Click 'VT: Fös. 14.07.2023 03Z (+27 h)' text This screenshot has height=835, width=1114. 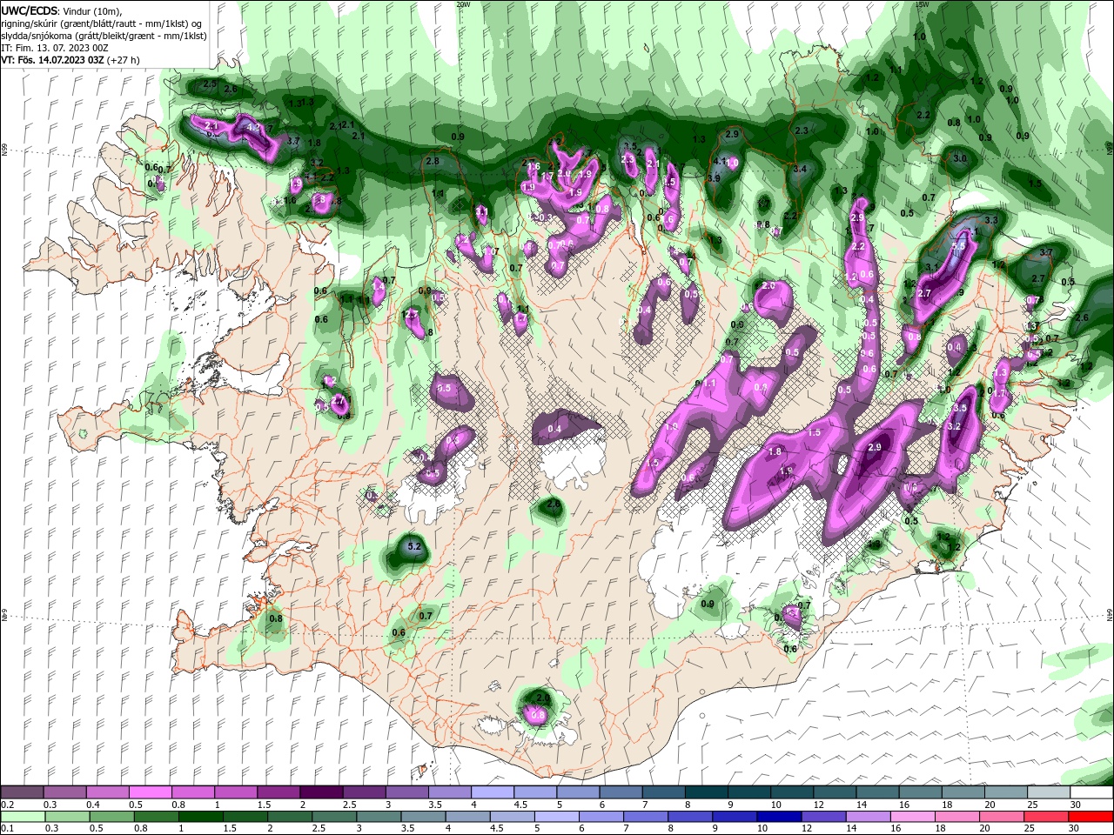coord(70,60)
